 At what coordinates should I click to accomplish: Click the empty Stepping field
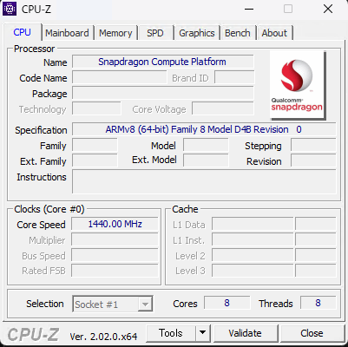(313, 145)
